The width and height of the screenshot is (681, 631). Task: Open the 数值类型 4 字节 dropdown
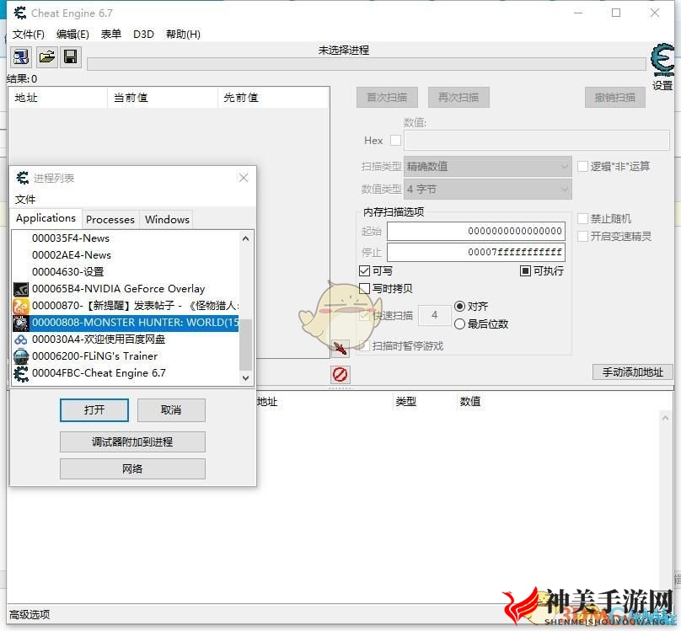487,190
